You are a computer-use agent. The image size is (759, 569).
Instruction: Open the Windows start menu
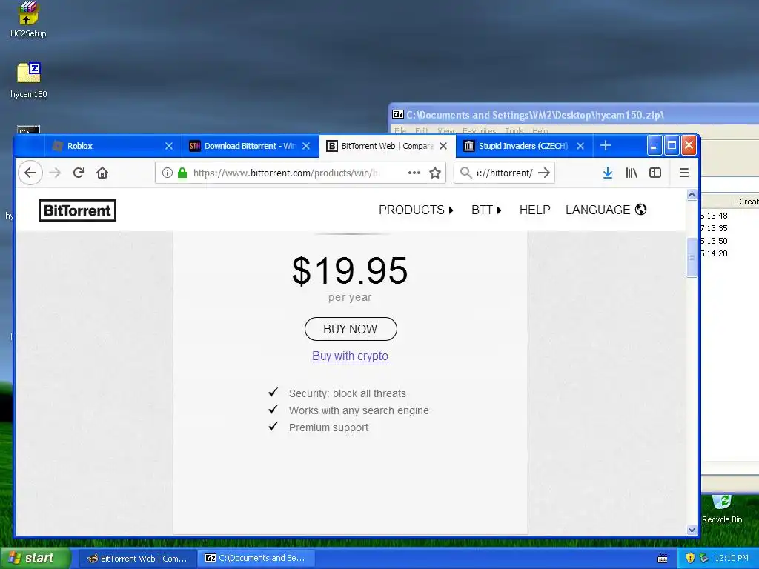[34, 558]
